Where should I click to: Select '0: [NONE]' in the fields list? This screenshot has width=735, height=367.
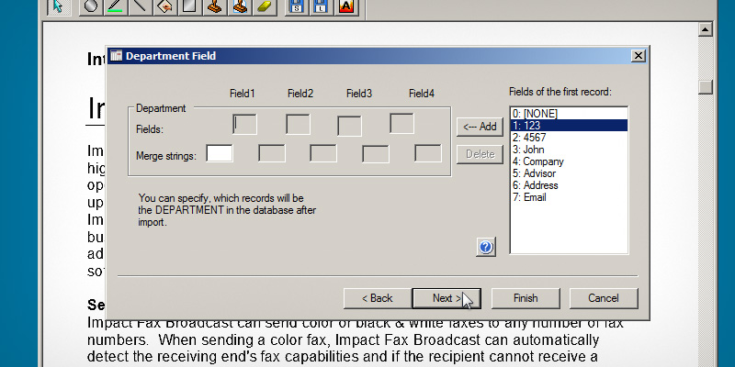(535, 114)
